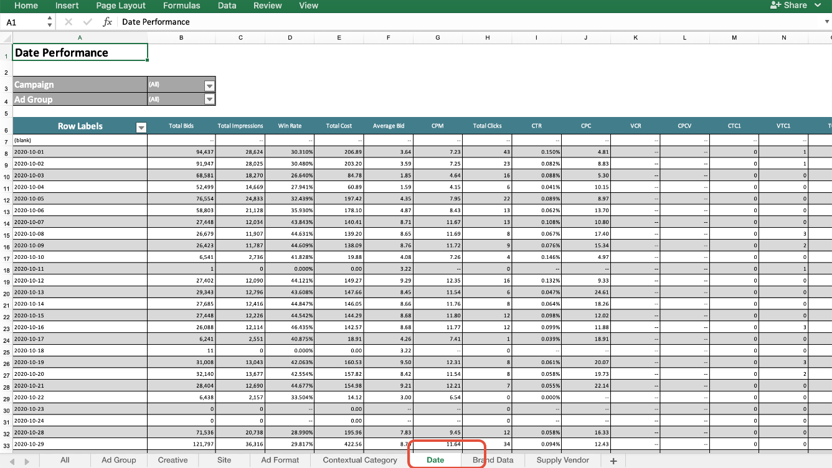832x468 pixels.
Task: Click the cancel entry X icon
Action: (x=69, y=22)
